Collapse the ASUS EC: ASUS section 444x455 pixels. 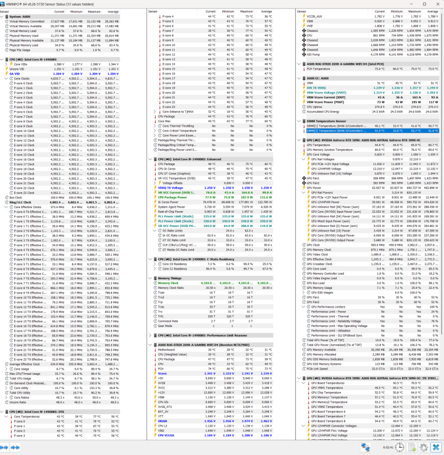299,78
